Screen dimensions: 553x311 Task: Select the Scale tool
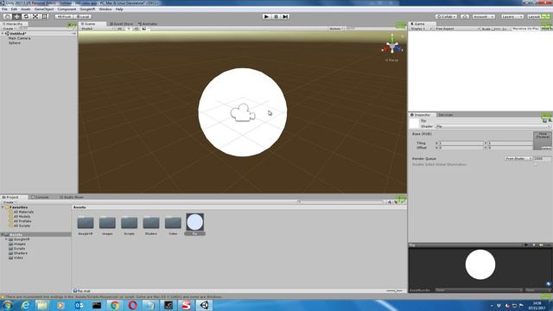pyautogui.click(x=35, y=16)
